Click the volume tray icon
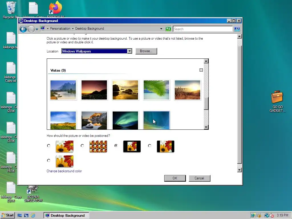Image resolution: width=292 pixels, height=219 pixels. [272, 216]
